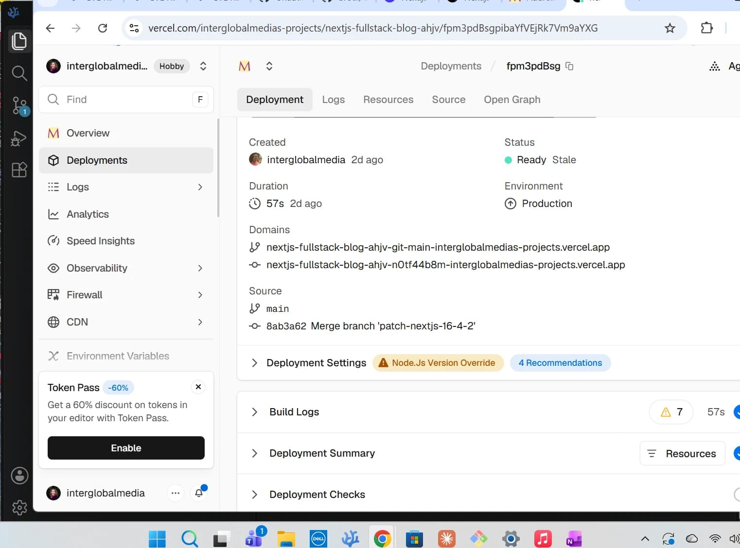This screenshot has height=548, width=740.
Task: Switch to the Resources tab
Action: click(x=388, y=100)
